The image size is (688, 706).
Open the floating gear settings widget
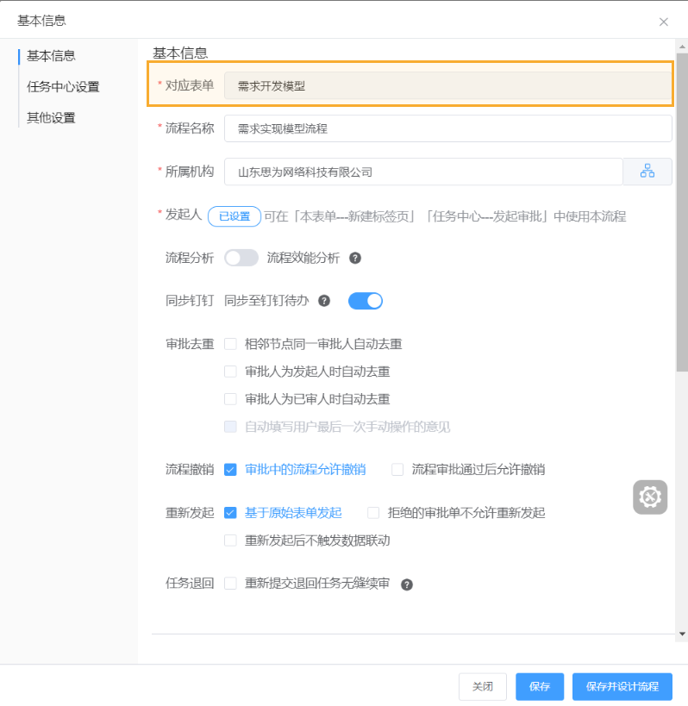[650, 497]
